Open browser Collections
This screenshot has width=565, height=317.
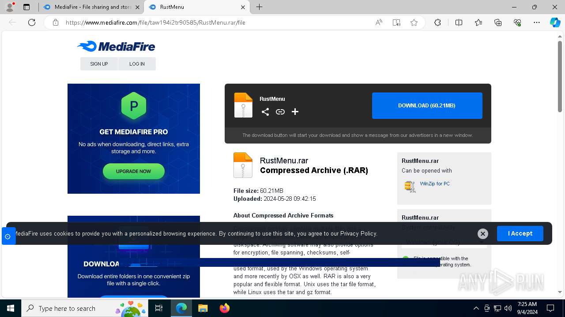point(498,22)
